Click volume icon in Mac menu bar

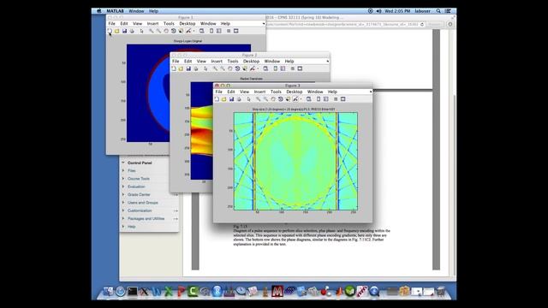coord(378,11)
